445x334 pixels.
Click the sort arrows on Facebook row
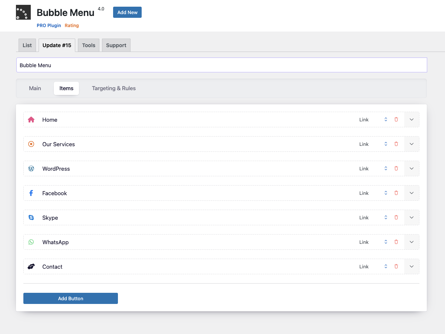[386, 193]
